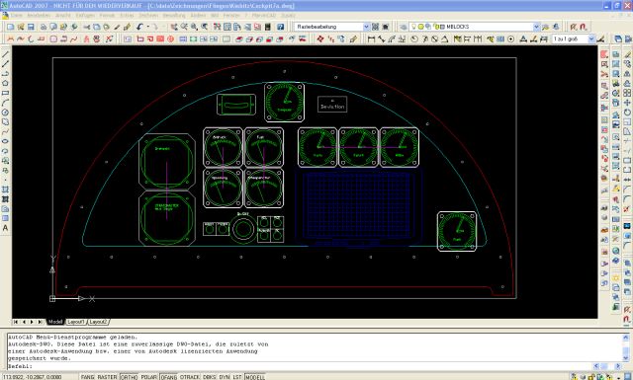633x380 pixels.
Task: Switch to the Layout2 tab
Action: pyautogui.click(x=98, y=322)
